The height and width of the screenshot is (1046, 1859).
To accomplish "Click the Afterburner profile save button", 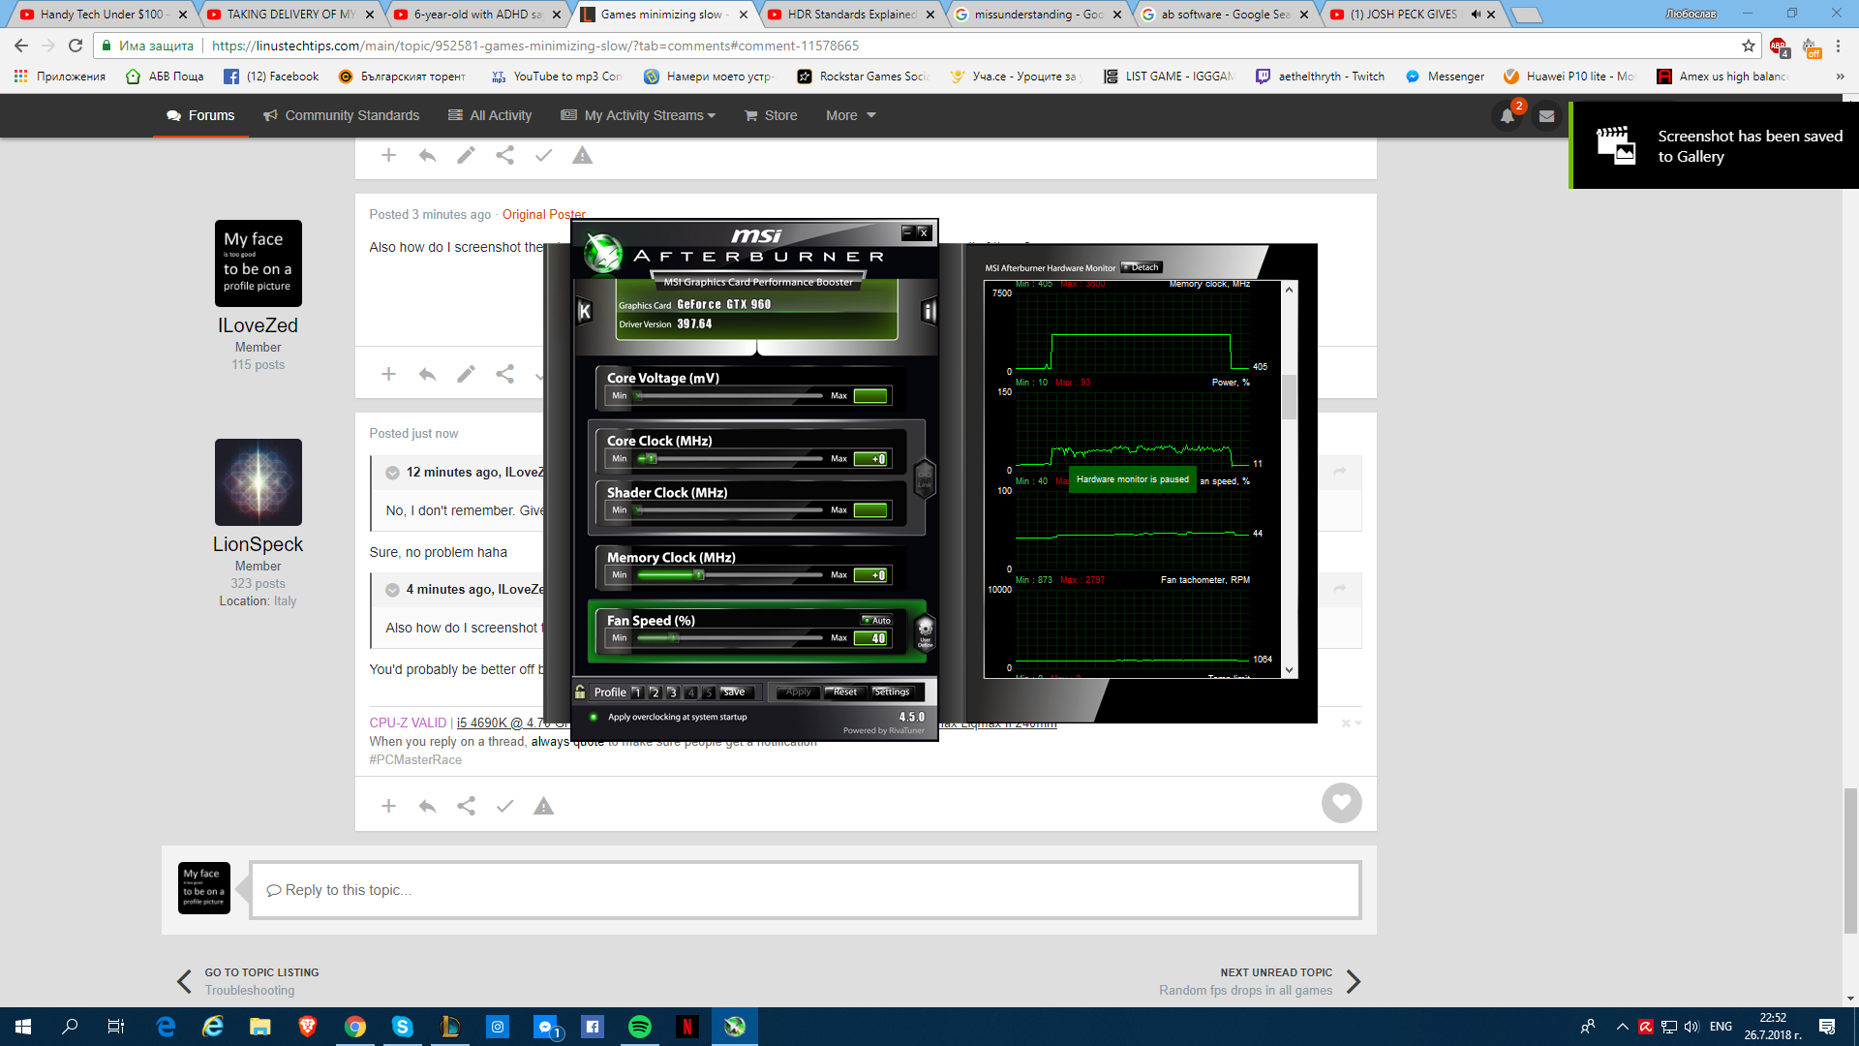I will (735, 692).
